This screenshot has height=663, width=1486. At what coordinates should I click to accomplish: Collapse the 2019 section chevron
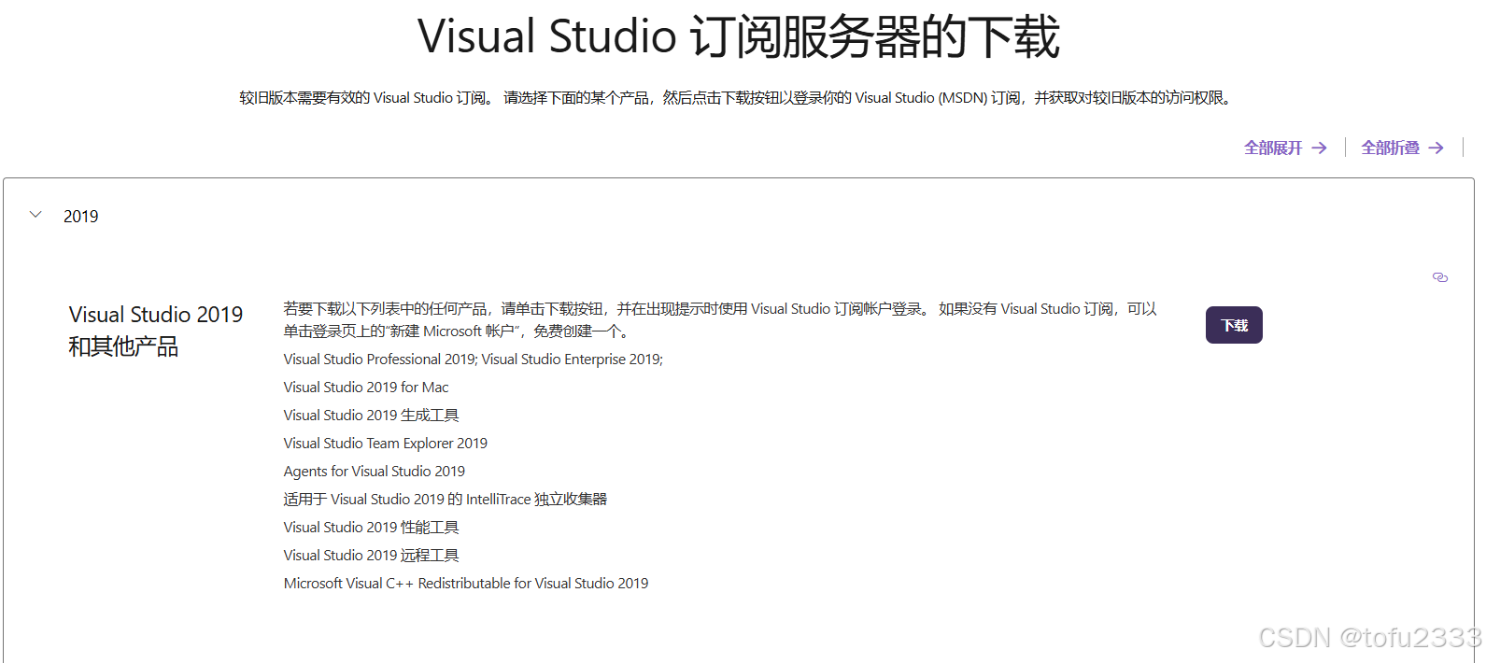coord(35,215)
